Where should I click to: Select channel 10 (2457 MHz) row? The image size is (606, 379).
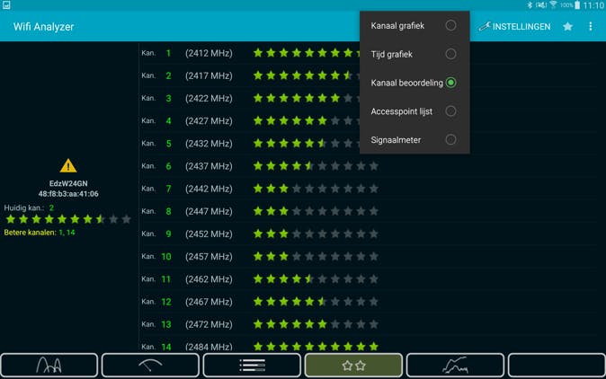(x=370, y=256)
